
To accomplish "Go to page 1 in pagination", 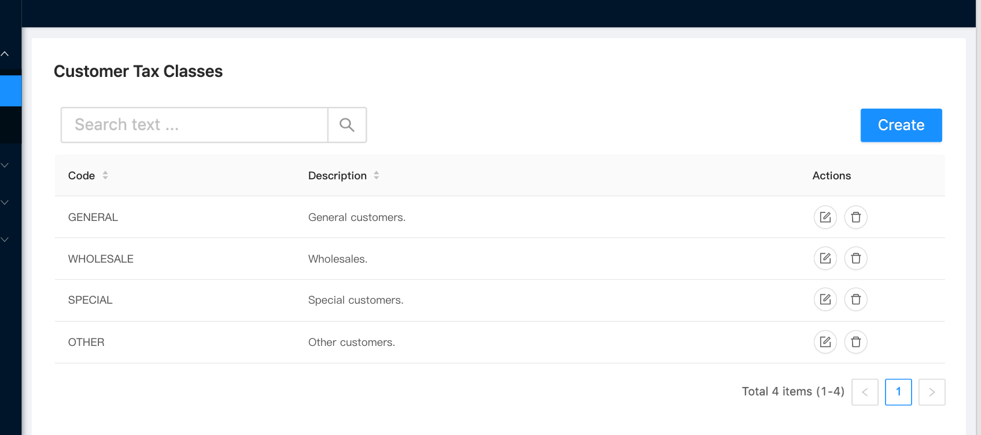I will [x=898, y=392].
